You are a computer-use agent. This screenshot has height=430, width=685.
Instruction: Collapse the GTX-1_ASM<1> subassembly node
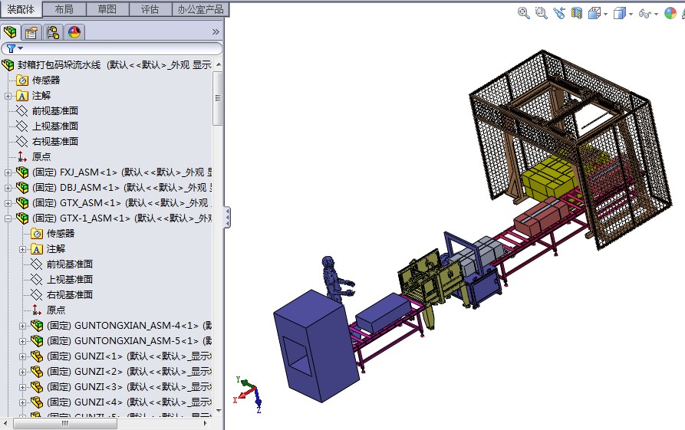pos(8,218)
